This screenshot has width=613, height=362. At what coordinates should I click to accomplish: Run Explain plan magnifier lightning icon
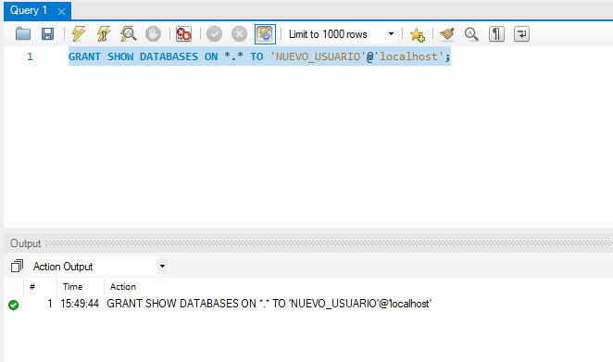coord(128,34)
